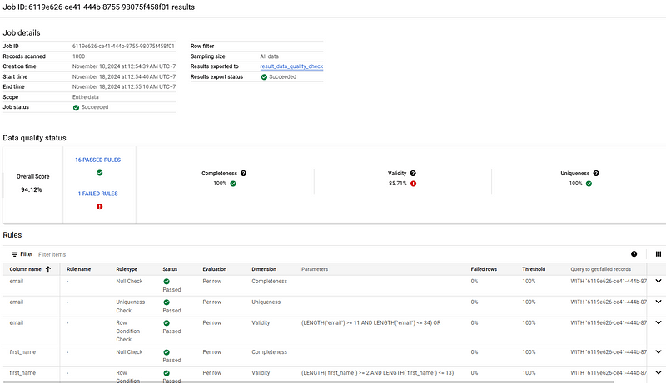This screenshot has height=383, width=666.
Task: Click the red Validity failed status icon
Action: [413, 184]
